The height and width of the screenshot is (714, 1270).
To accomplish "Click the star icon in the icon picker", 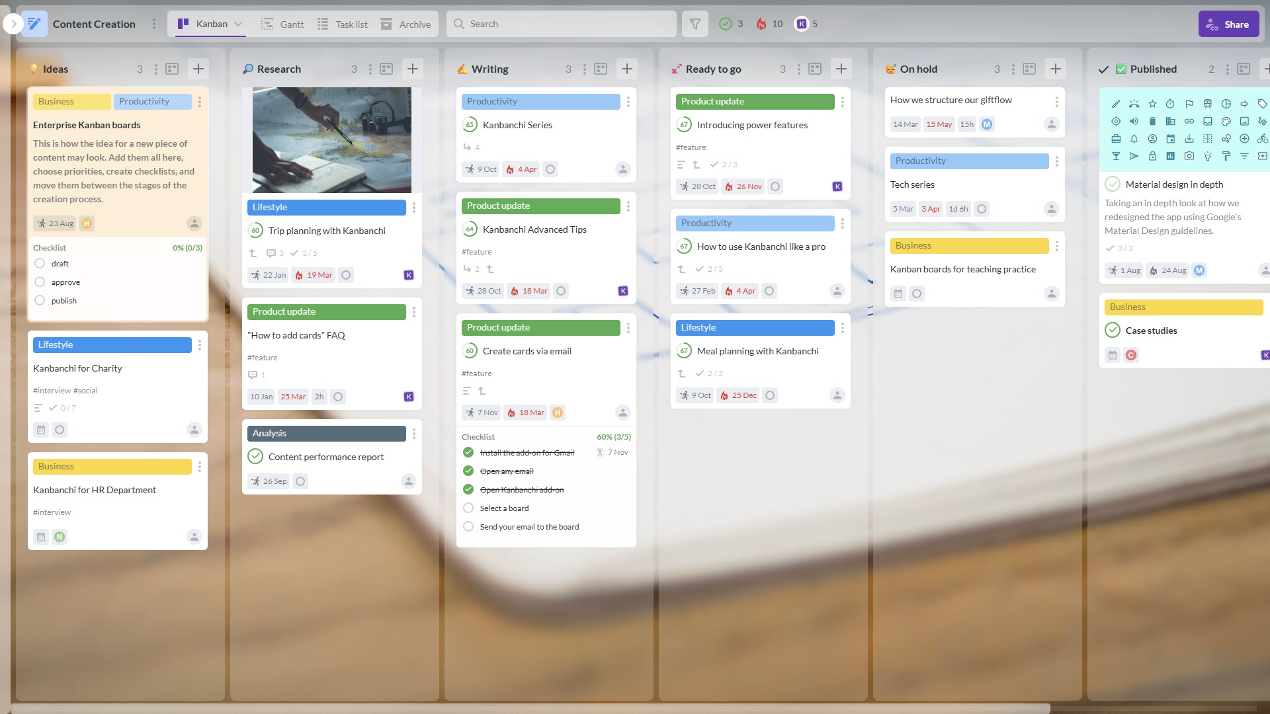I will 1152,104.
